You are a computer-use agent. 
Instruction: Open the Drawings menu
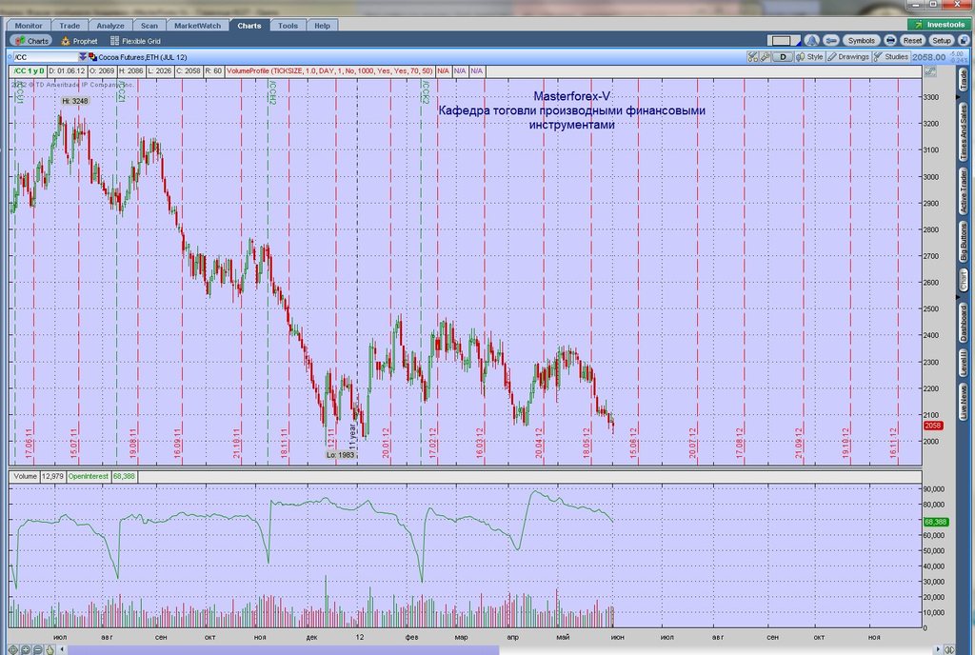[848, 57]
